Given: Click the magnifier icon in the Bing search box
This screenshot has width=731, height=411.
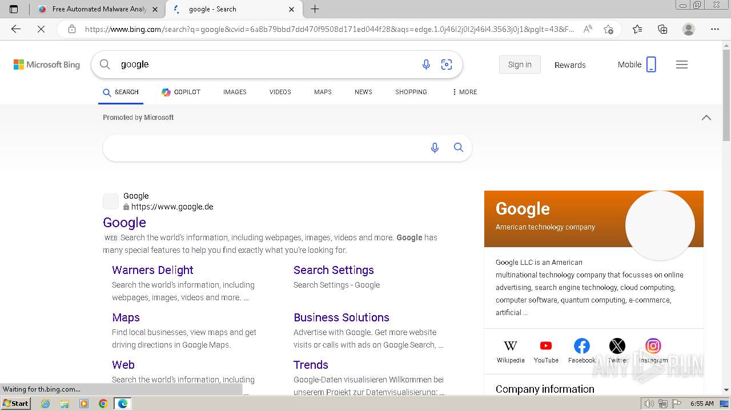Looking at the screenshot, I should coord(105,65).
